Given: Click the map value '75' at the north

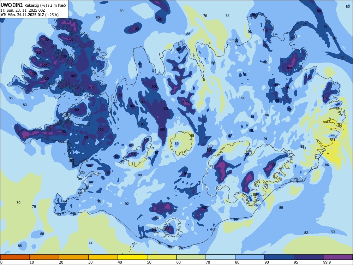Looking at the screenshot, I should (205, 16).
